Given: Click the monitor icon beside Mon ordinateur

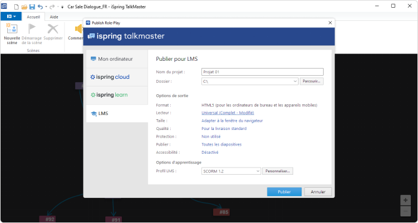Looking at the screenshot, I should point(93,59).
